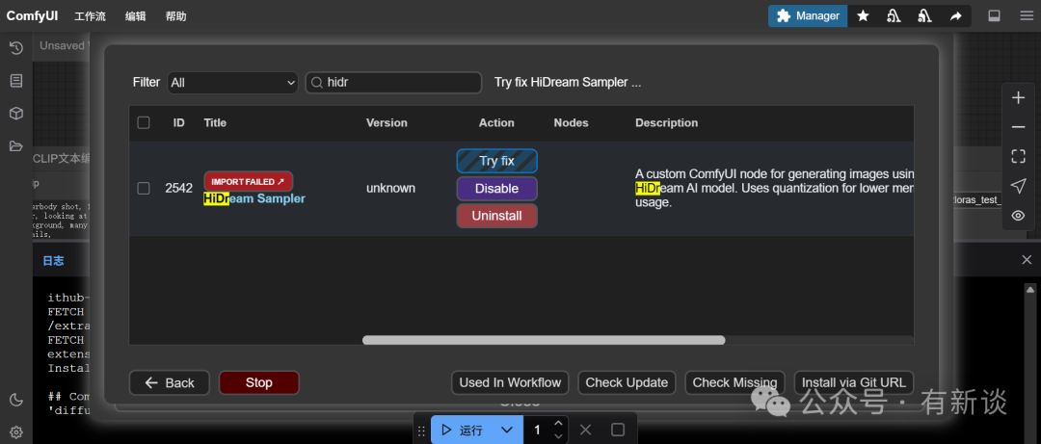Click the second model share icon
The image size is (1041, 444).
(x=924, y=16)
